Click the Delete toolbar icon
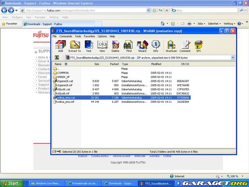Image resolution: width=249 pixels, height=187 pixels. pos(115,46)
